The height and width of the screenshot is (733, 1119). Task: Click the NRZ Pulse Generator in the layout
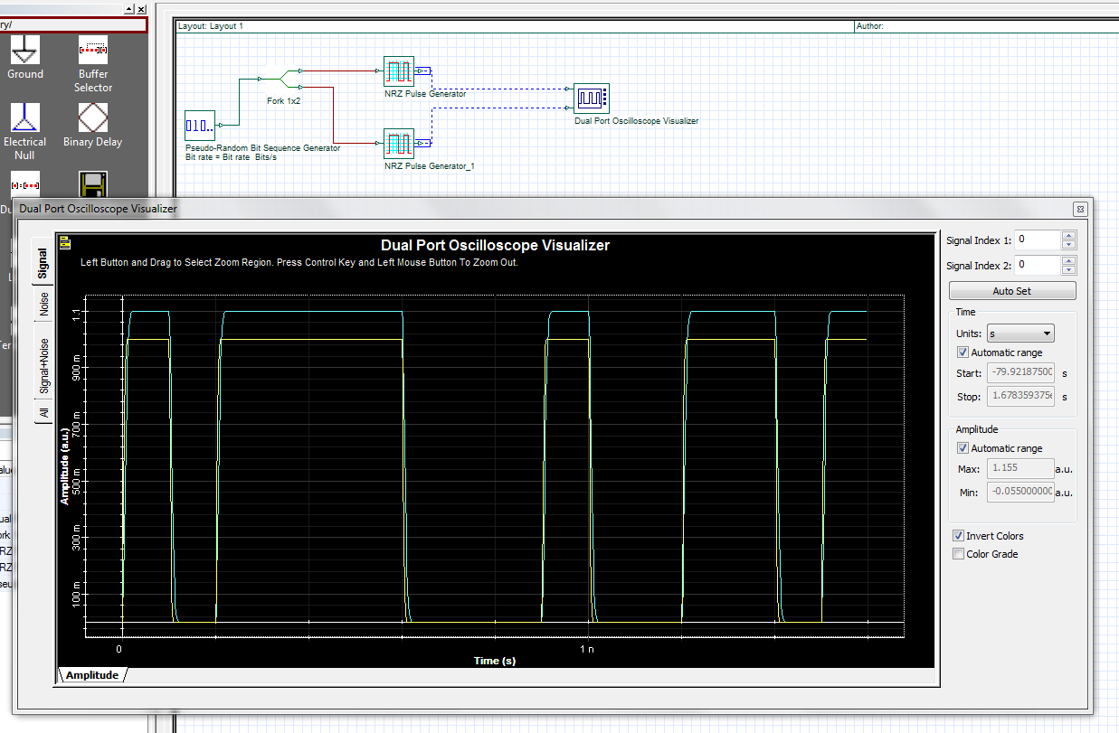399,70
